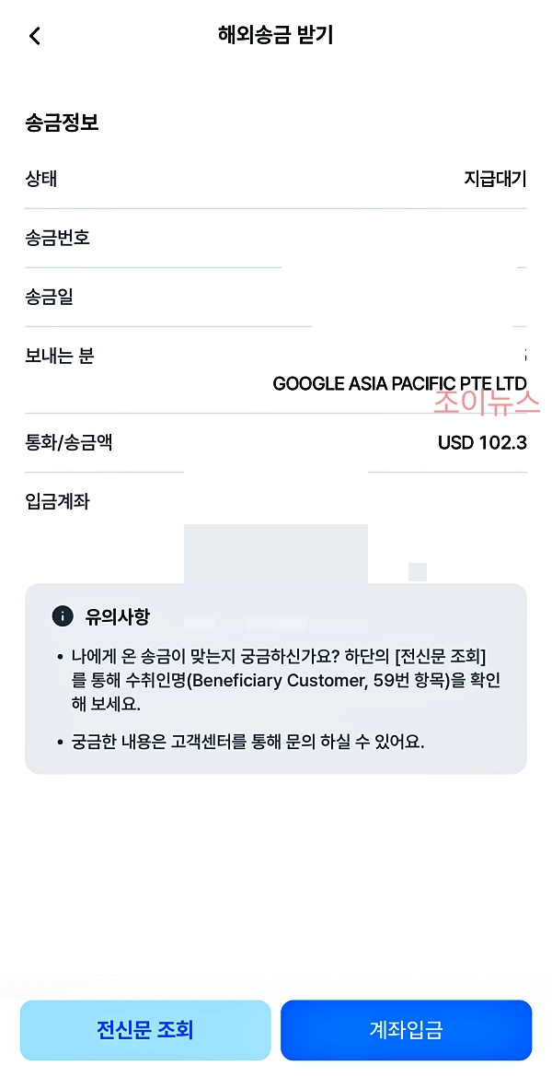Select the 송금번호 field
Screen dimensions: 552x1077
[x=55, y=238]
